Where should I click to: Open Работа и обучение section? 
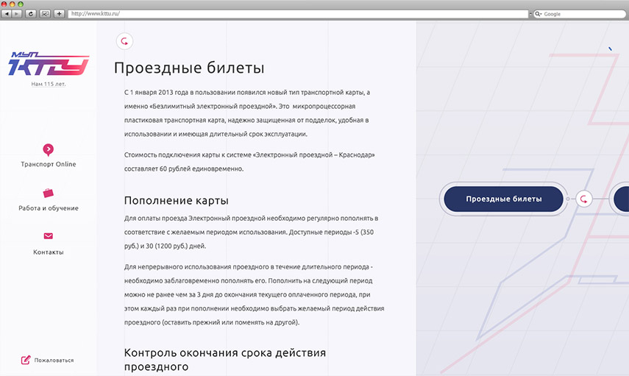coord(48,207)
